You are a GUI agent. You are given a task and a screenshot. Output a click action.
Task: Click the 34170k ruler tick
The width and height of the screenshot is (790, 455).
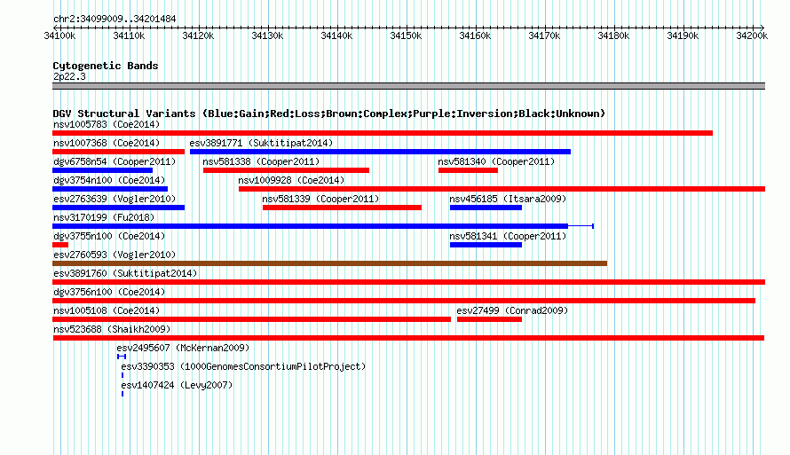pos(544,35)
